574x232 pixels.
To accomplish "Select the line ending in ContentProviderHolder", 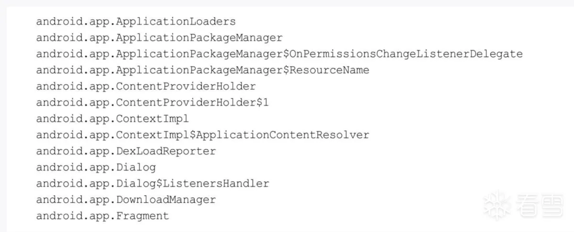I will coord(146,86).
